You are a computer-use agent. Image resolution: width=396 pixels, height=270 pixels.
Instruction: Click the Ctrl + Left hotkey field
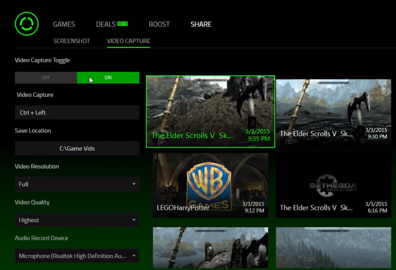point(77,112)
